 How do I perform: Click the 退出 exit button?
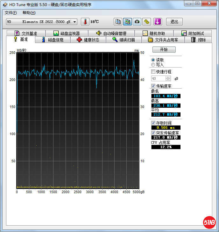(174, 22)
